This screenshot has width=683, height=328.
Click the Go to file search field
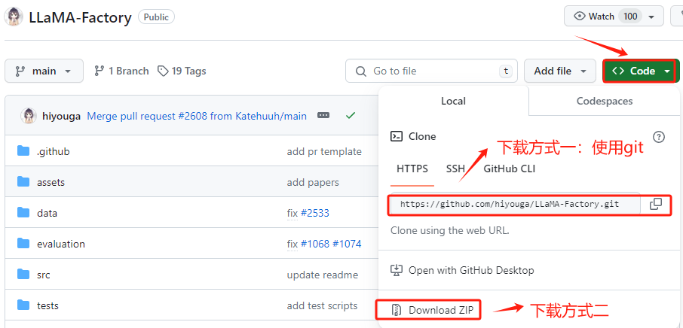430,71
